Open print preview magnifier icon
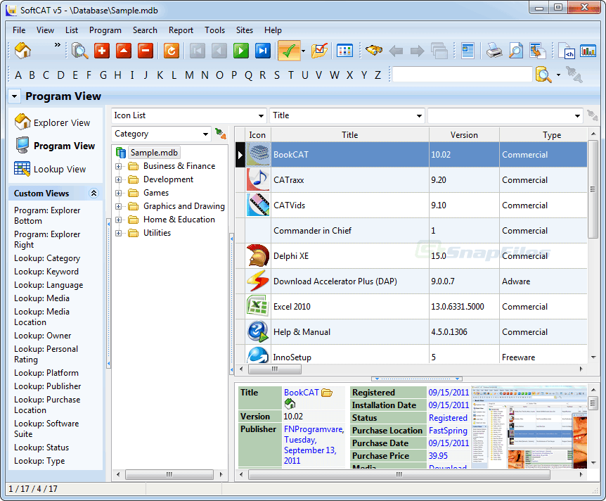The image size is (606, 501). click(x=515, y=51)
